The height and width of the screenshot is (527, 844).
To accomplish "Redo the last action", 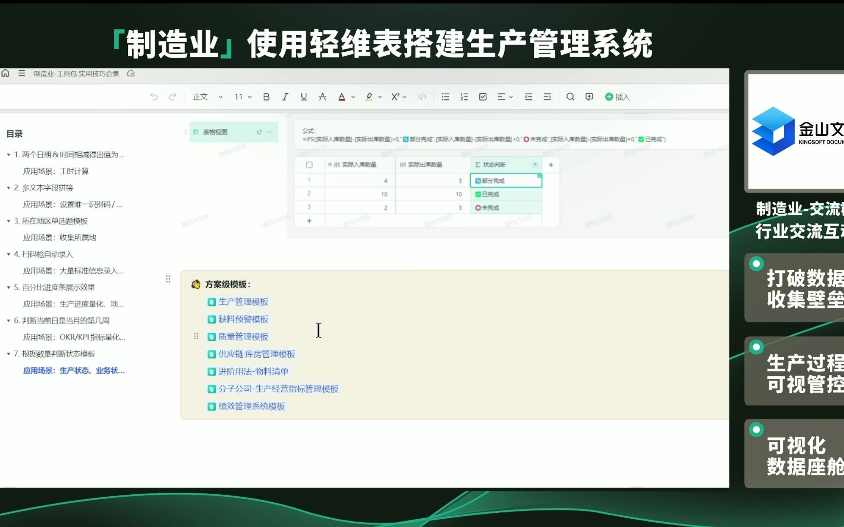I will tap(172, 97).
